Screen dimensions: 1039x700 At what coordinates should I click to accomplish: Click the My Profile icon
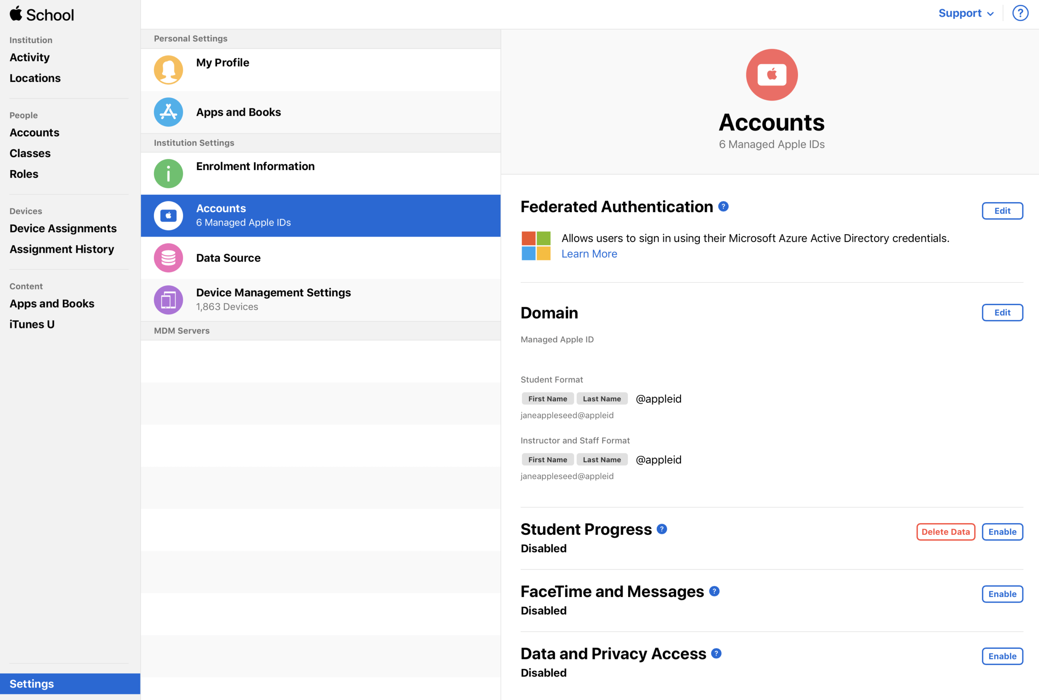pyautogui.click(x=169, y=62)
